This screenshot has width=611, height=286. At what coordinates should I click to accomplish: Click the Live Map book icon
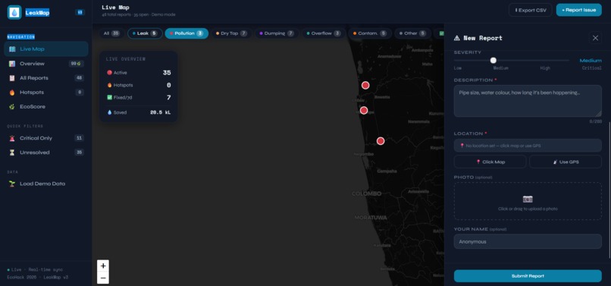point(12,49)
